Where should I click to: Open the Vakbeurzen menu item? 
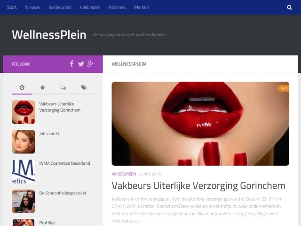[60, 8]
